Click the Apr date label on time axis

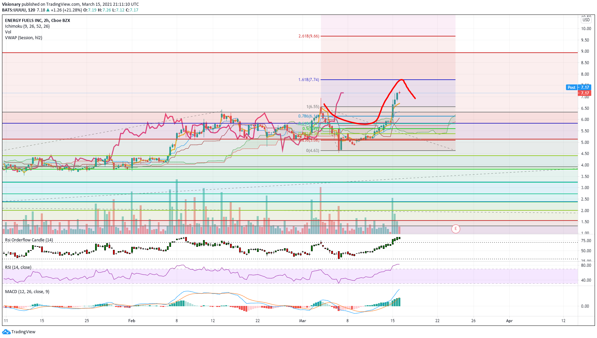pos(509,321)
